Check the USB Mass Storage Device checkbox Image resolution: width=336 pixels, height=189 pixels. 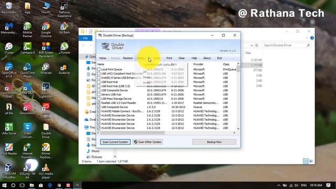(99, 99)
